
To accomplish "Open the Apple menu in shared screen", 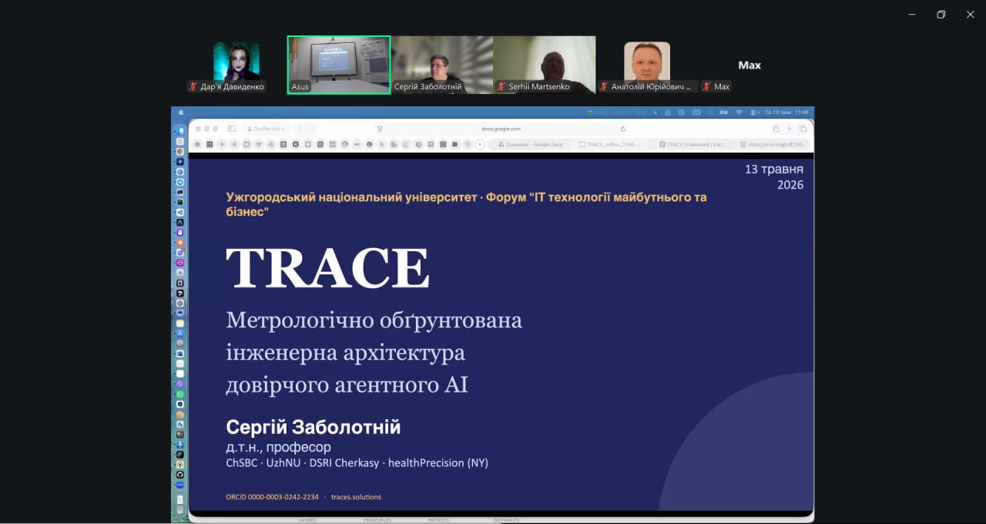I will point(182,113).
